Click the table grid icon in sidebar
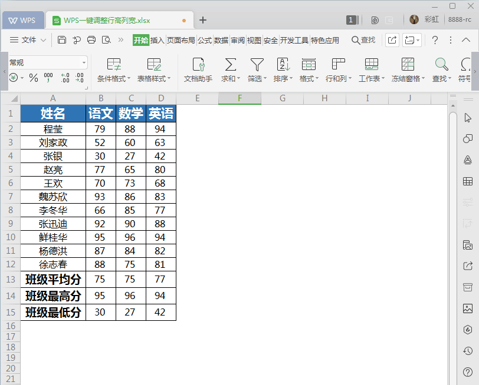Image resolution: width=479 pixels, height=385 pixels. coord(468,181)
